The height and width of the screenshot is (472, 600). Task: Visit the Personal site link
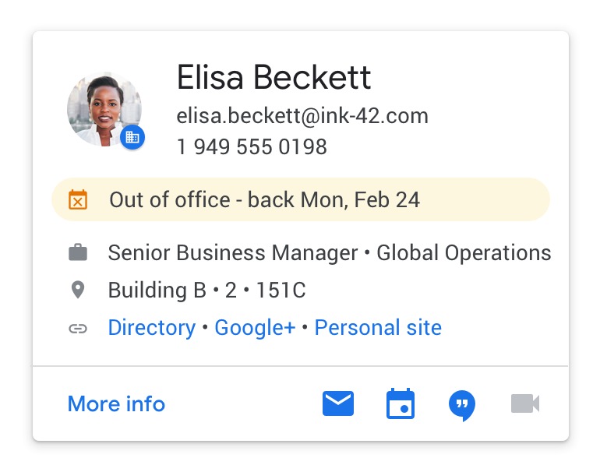(x=378, y=328)
